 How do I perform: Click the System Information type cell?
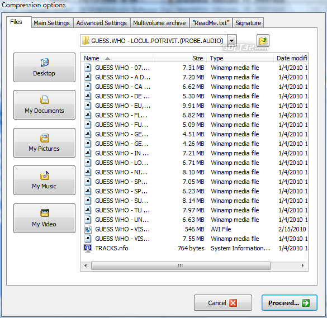[240, 248]
